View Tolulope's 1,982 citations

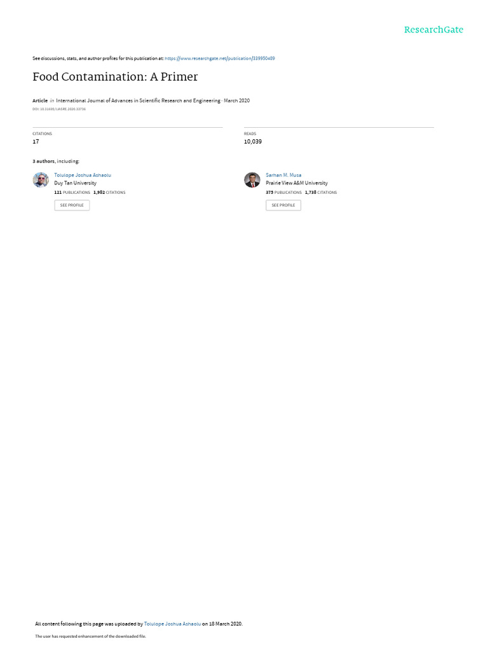109,193
